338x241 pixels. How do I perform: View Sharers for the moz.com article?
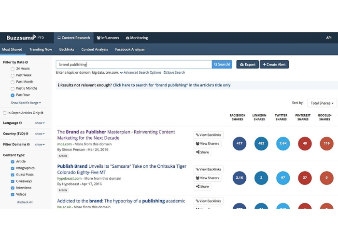coord(208,144)
